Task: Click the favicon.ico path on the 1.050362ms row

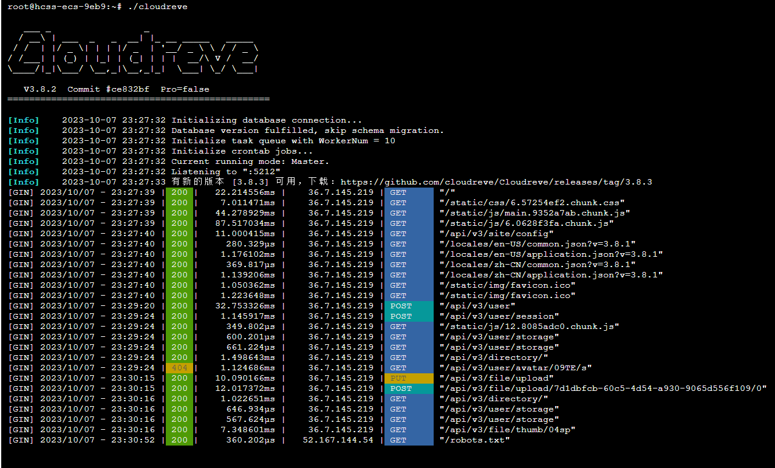Action: [507, 285]
